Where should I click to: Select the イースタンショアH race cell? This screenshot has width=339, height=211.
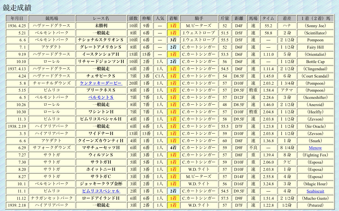pos(101,54)
